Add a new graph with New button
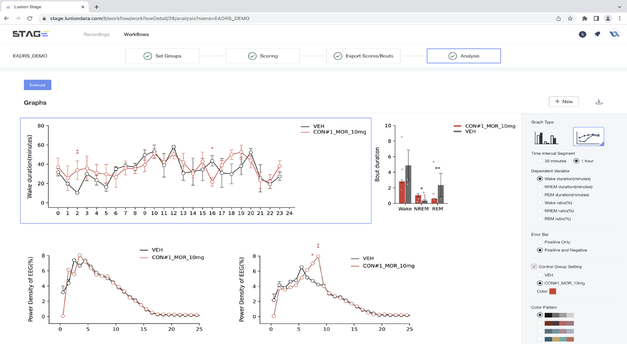Viewport: 627px width, 344px height. 564,101
